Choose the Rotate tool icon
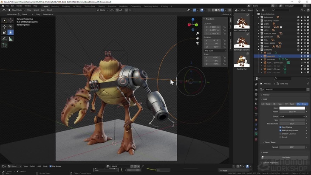The image size is (311, 175). point(11,27)
